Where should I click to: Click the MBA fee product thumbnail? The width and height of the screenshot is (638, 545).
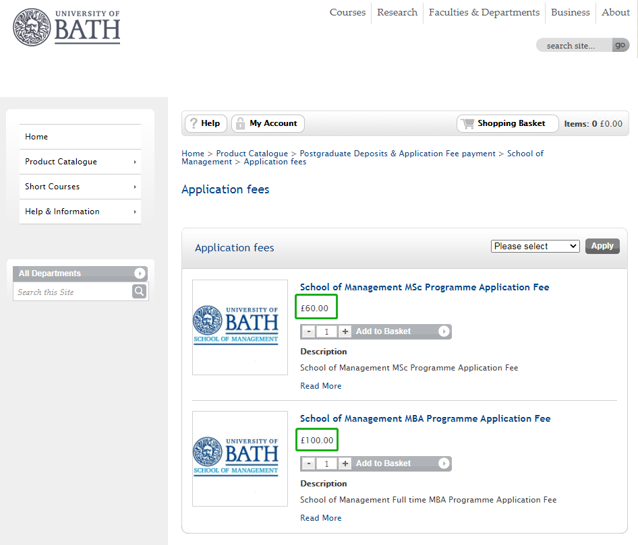pyautogui.click(x=240, y=459)
